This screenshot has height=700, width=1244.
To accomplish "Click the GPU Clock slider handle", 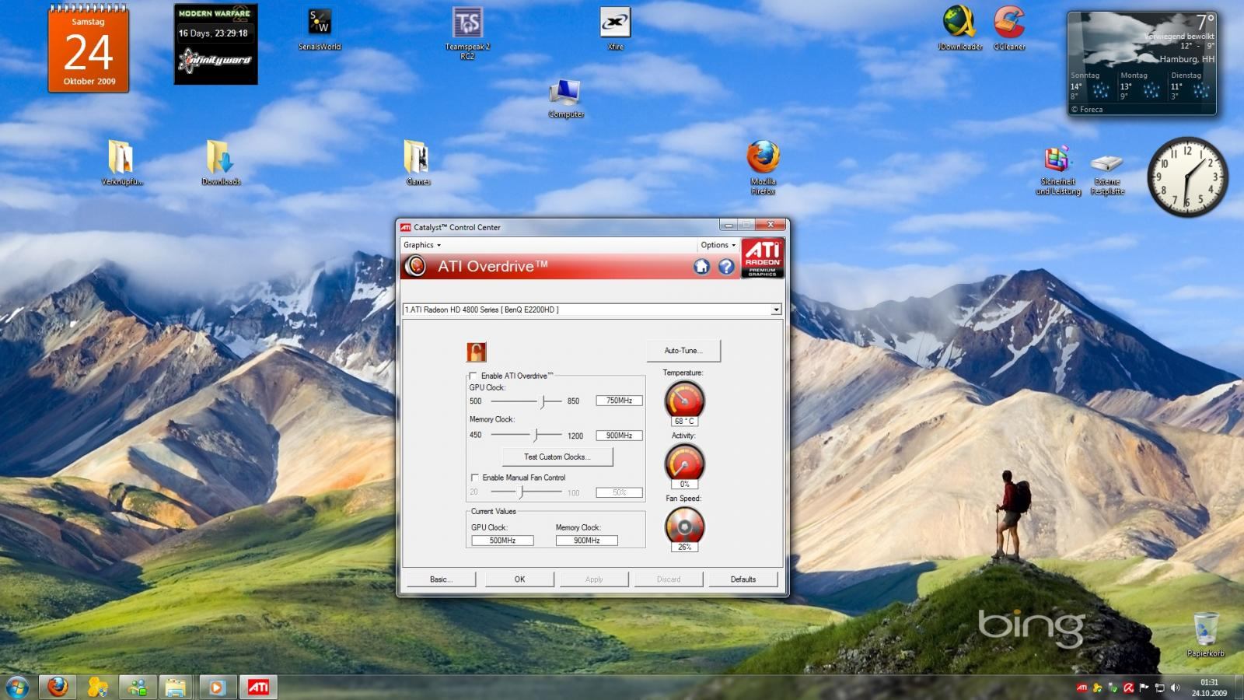I will coord(544,401).
